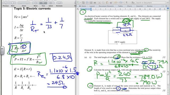
Task: Go to Next page in Preview
Action: (x=13, y=3)
